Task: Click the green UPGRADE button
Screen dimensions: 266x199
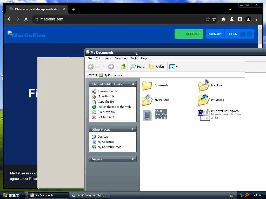Action: [189, 34]
